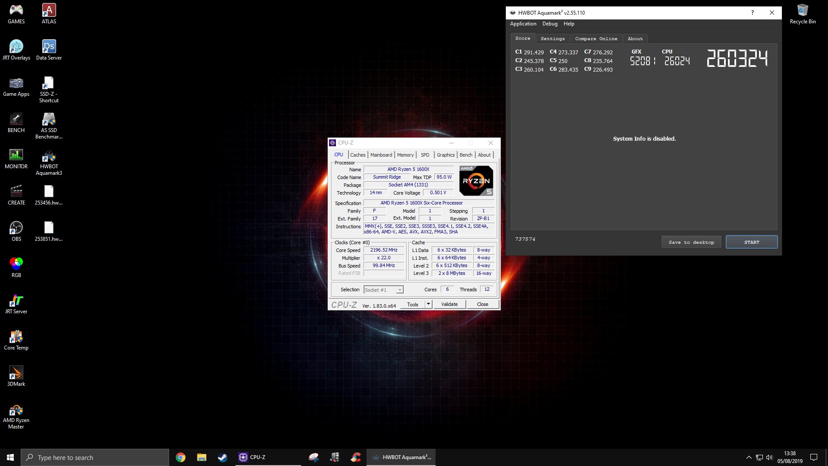Expand the Tools dropdown arrow in CPU-Z

click(x=428, y=304)
